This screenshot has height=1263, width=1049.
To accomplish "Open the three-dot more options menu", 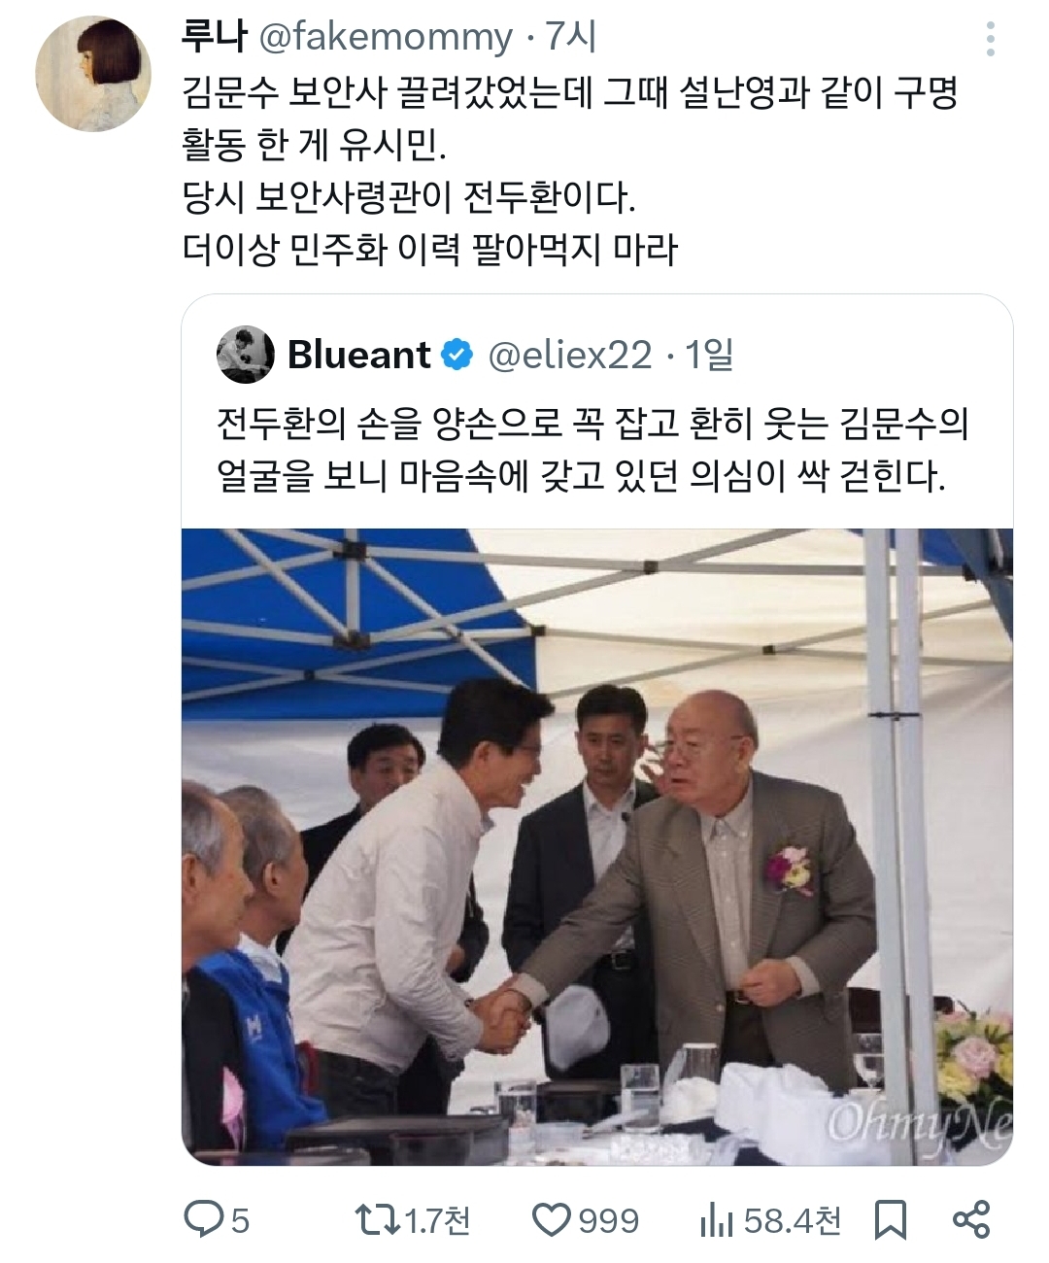I will (990, 39).
